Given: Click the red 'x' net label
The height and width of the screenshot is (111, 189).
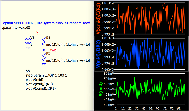Looking at the screenshot, I should (38, 33).
